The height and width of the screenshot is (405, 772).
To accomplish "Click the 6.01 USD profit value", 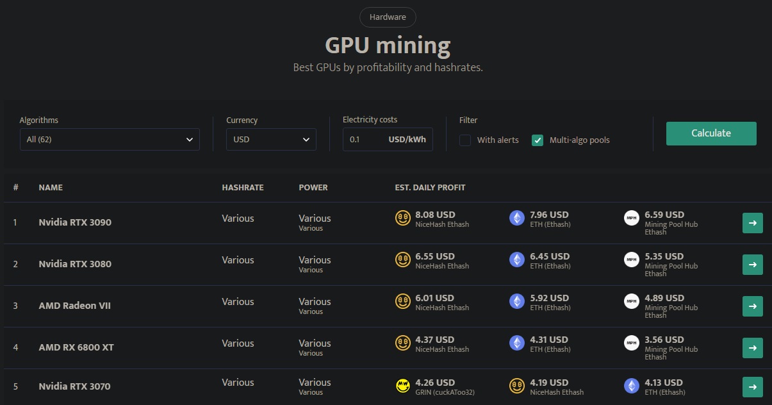I will point(435,298).
